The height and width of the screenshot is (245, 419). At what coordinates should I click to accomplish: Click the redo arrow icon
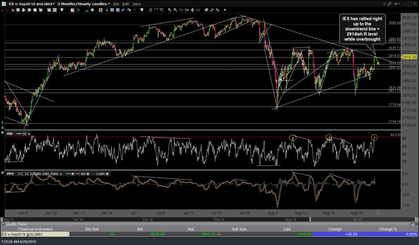pos(129,10)
